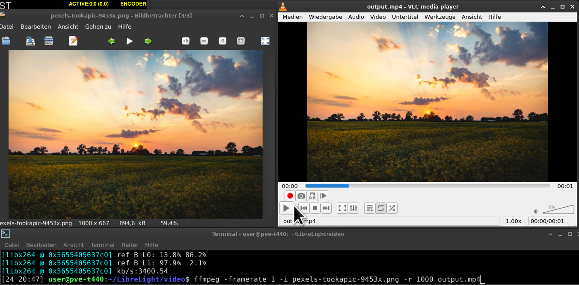Go to previous image with green arrow

click(x=111, y=41)
